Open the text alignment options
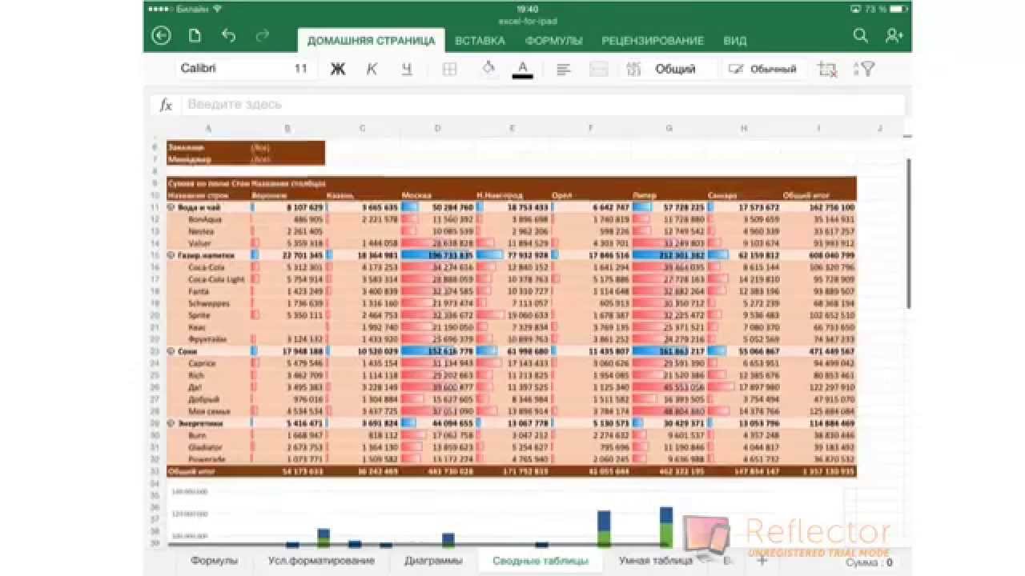Viewport: 1025px width, 576px height. click(564, 70)
